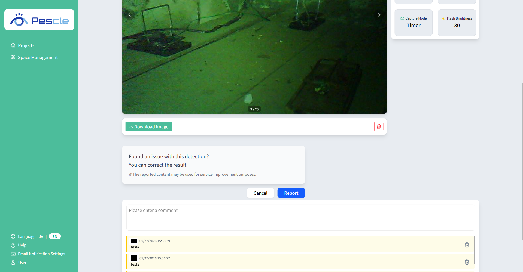The height and width of the screenshot is (272, 523).
Task: Click the Help question mark icon
Action: coord(13,245)
